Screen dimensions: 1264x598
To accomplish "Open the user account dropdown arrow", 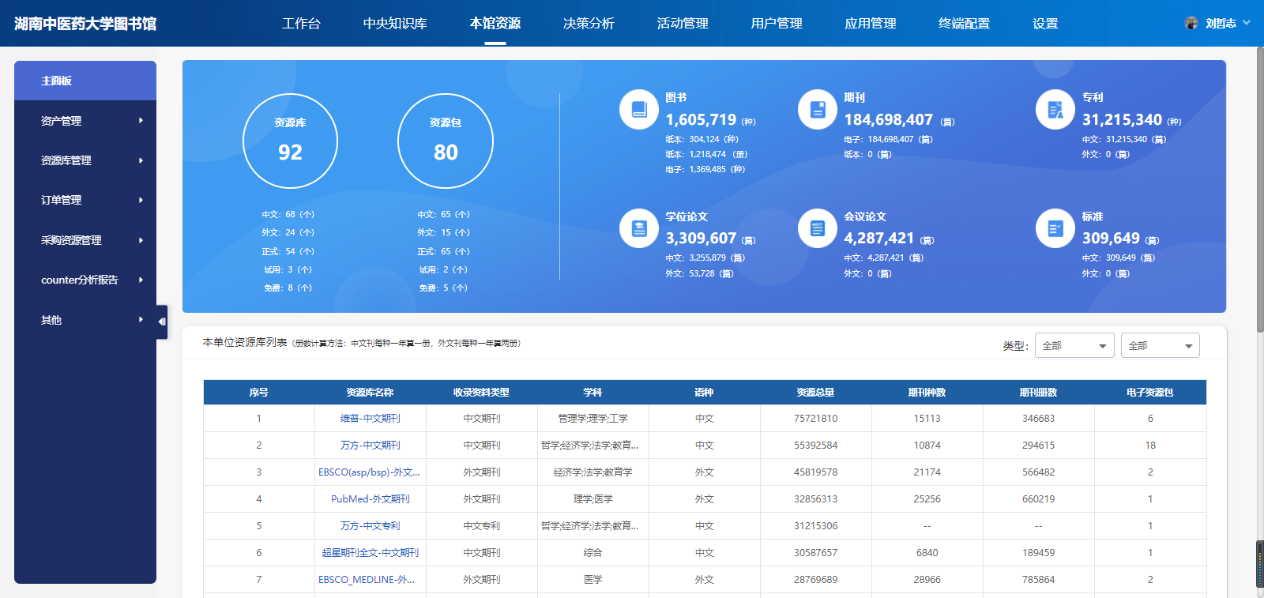I will point(1247,23).
